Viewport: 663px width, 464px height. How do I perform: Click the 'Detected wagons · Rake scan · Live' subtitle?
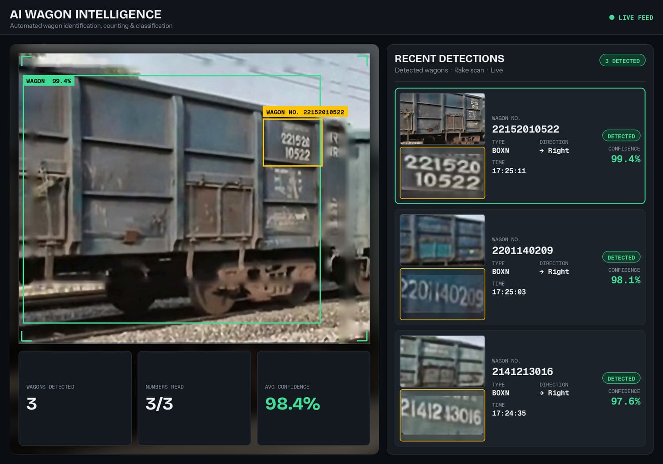(x=449, y=70)
